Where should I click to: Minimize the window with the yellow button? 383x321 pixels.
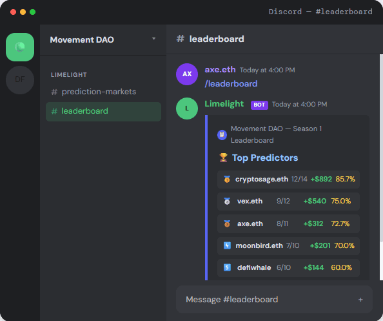pyautogui.click(x=23, y=12)
